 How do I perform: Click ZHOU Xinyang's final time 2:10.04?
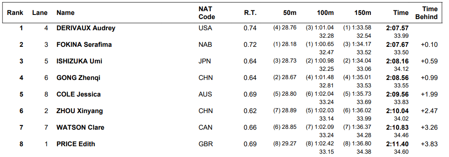397,111
